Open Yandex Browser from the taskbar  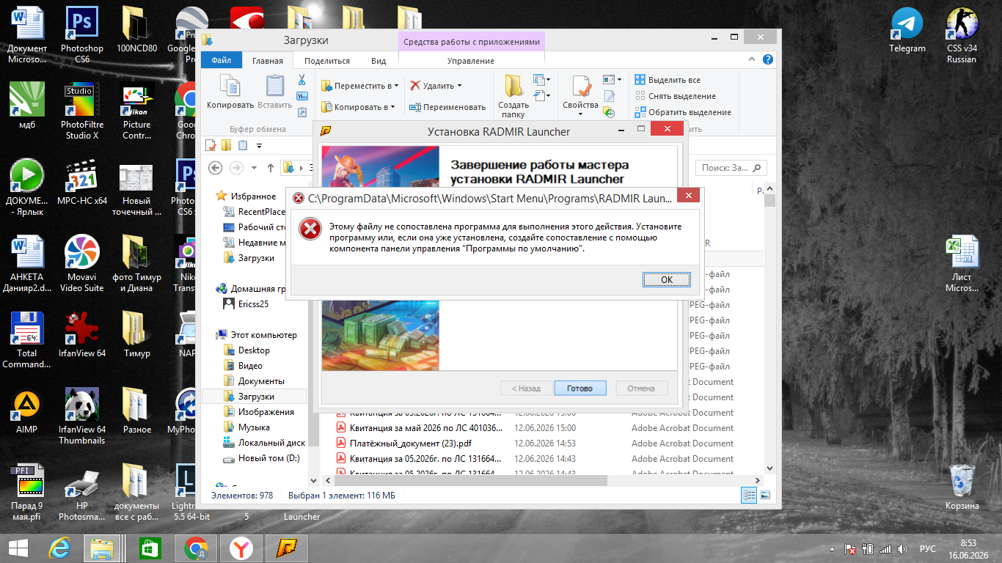point(241,548)
